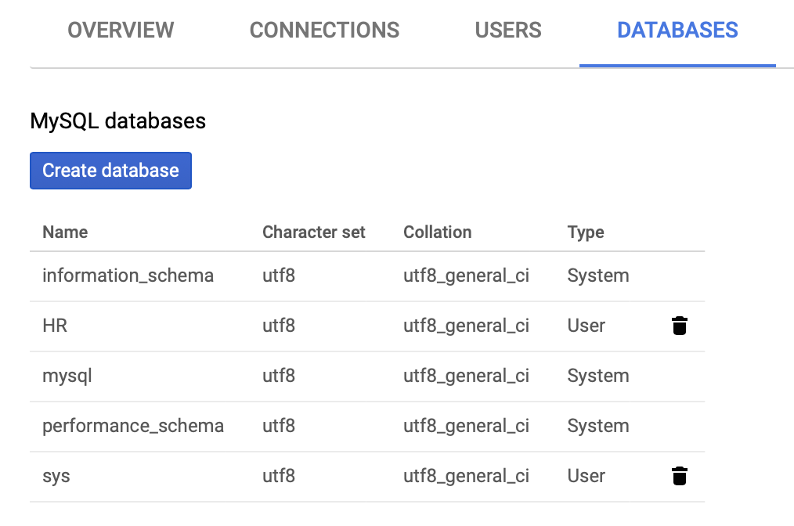Click the MySQL databases heading
This screenshot has height=526, width=794.
(117, 121)
